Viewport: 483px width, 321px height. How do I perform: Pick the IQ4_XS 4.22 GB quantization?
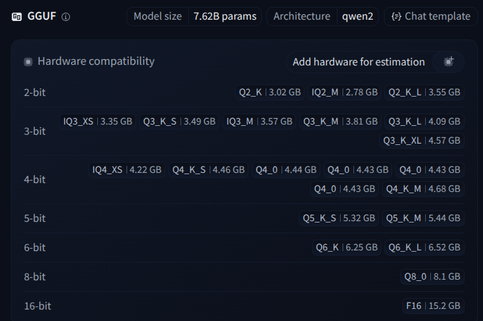(x=127, y=170)
